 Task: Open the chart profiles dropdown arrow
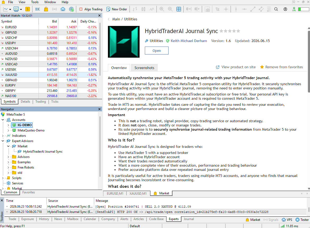(x=21, y=9)
